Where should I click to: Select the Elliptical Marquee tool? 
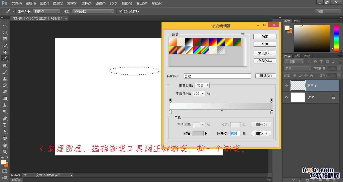5,32
